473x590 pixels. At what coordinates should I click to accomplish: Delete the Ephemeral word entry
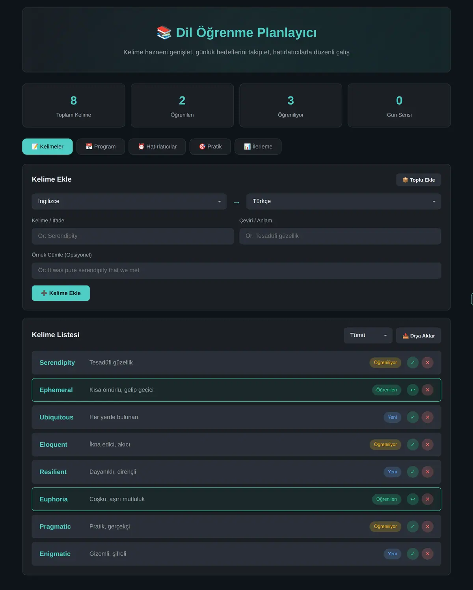coord(428,390)
